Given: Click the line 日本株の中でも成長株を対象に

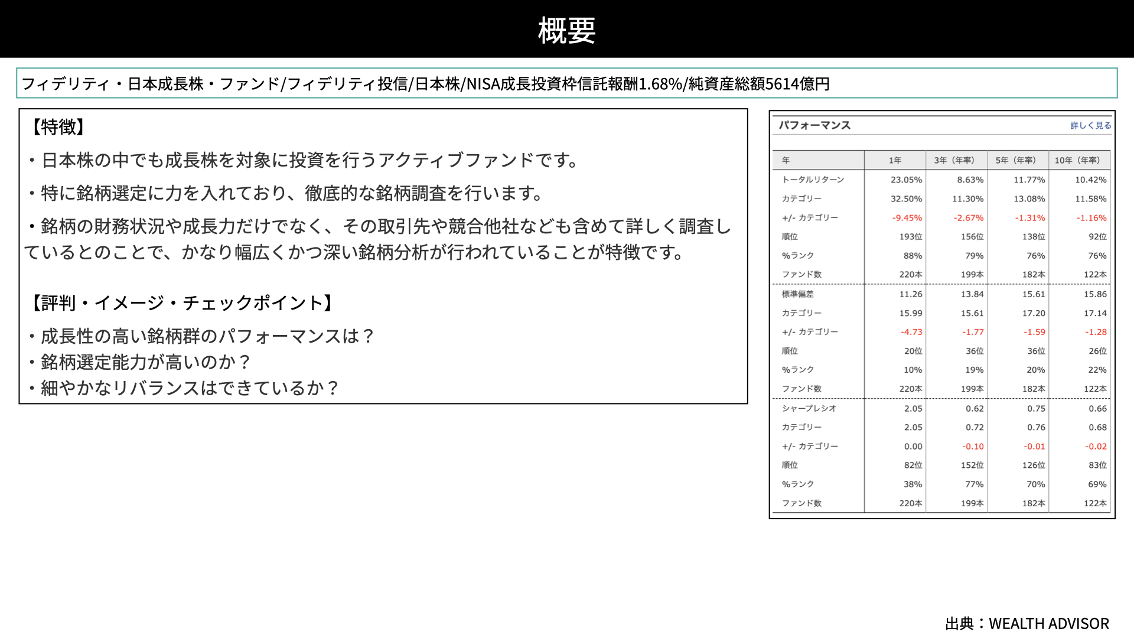Looking at the screenshot, I should pos(304,160).
